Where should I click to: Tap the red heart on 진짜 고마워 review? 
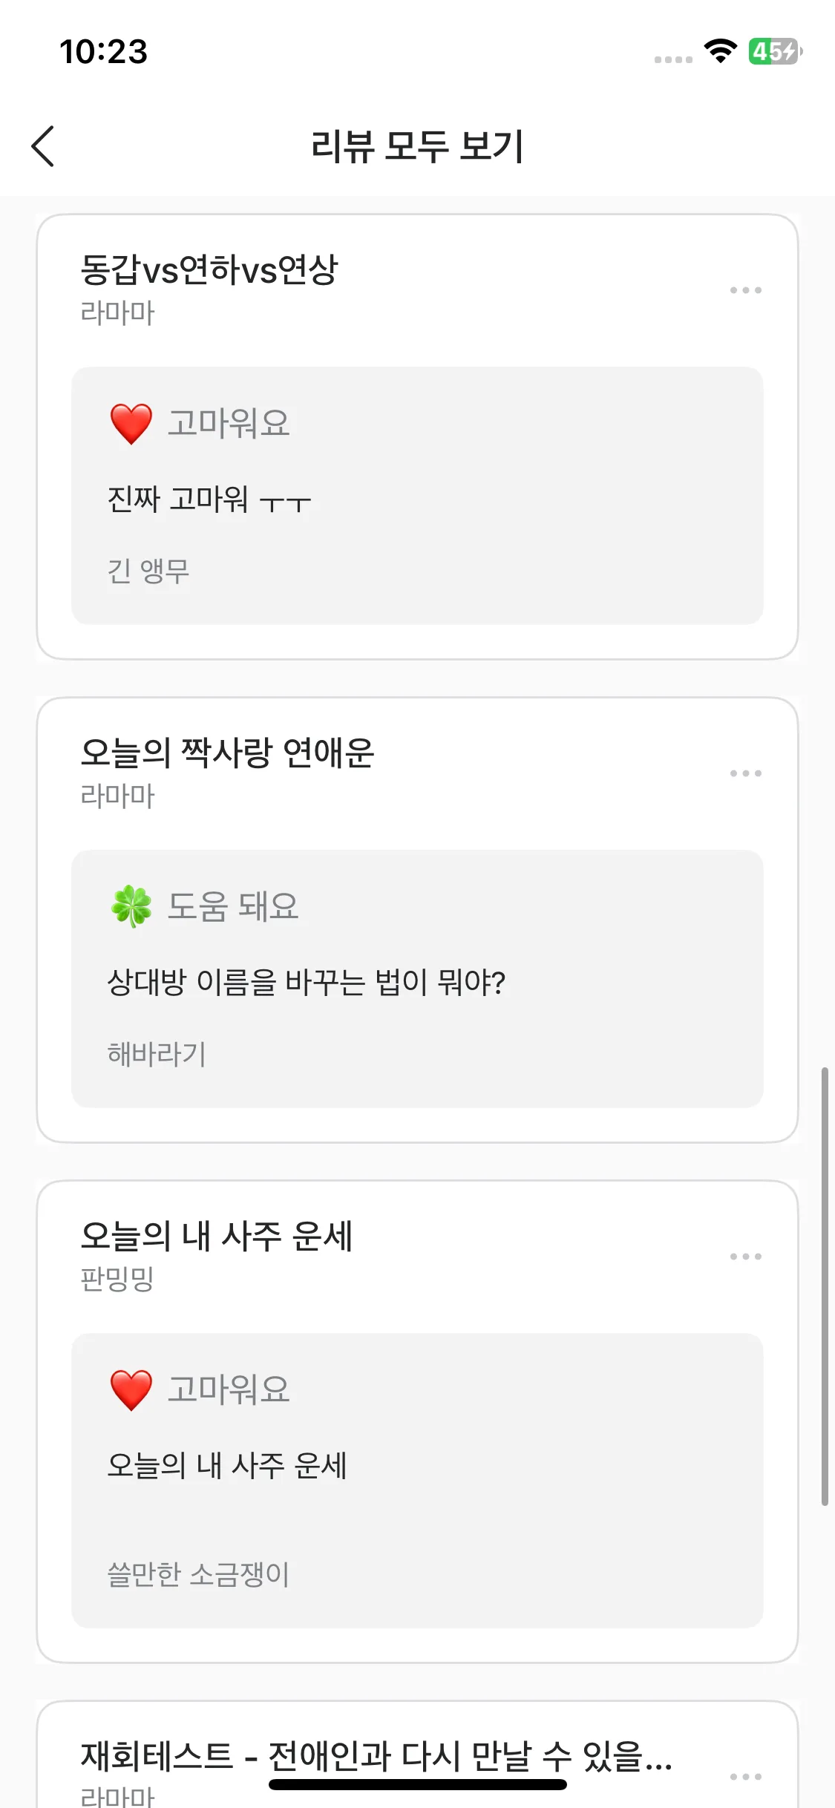coord(131,424)
